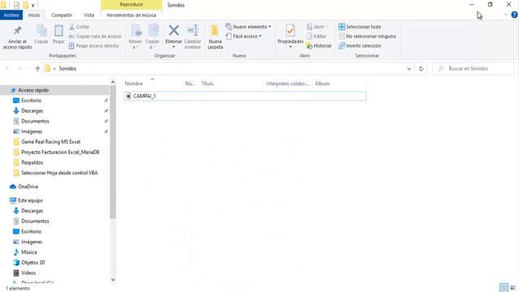Viewport: 519px width, 292px height.
Task: Sort by Intérpretes colaboradores column
Action: tap(287, 84)
